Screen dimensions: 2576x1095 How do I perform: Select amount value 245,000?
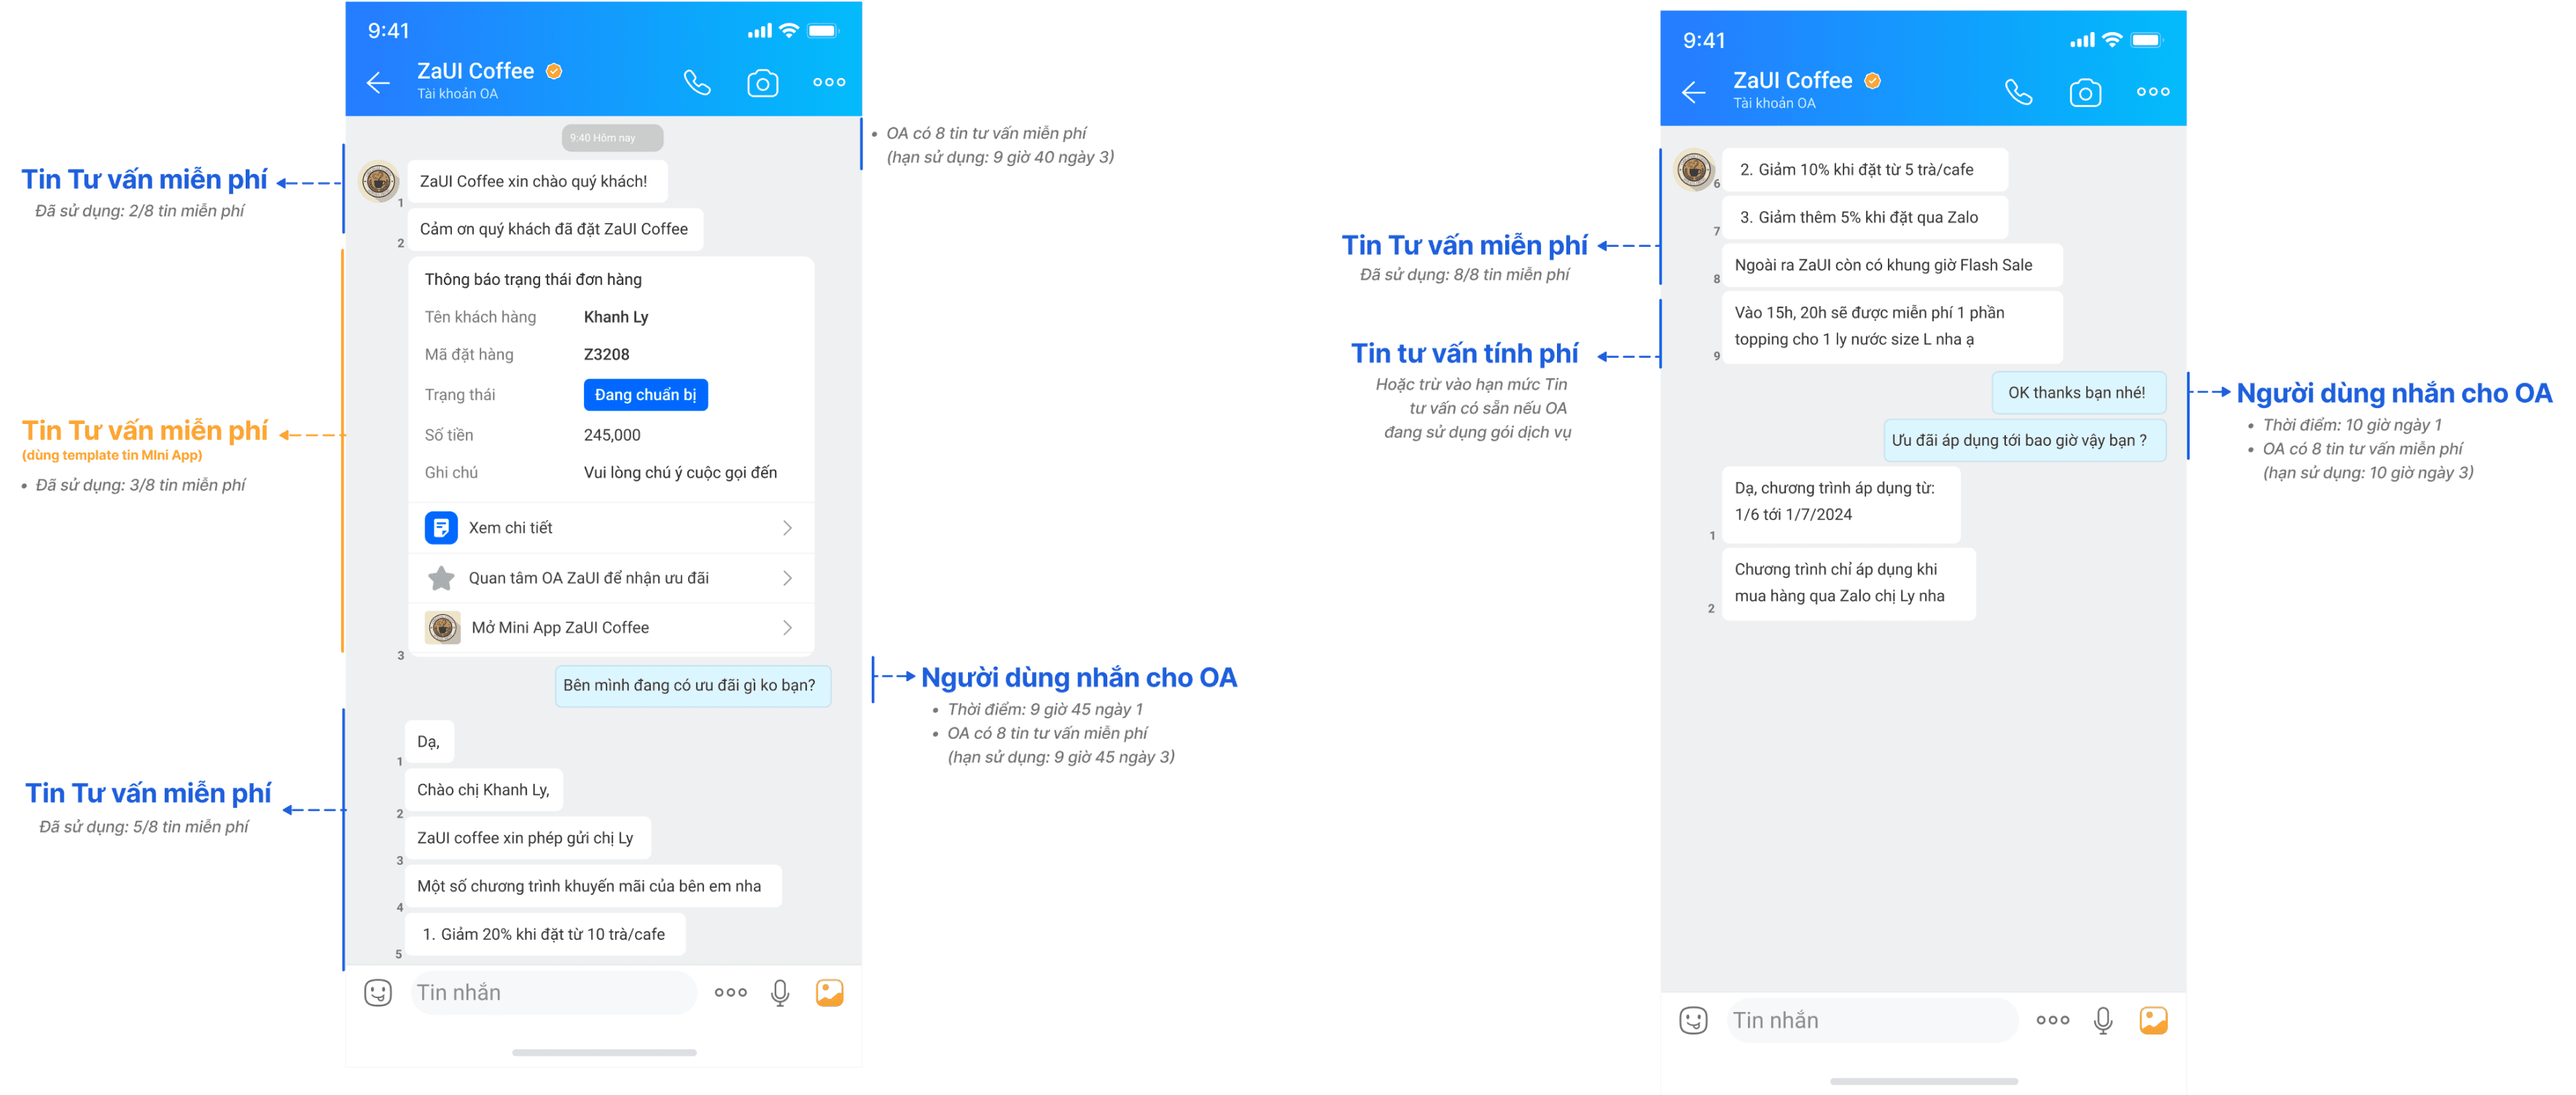click(x=612, y=435)
